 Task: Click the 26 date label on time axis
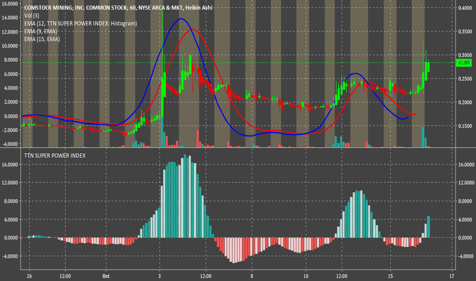pos(29,276)
